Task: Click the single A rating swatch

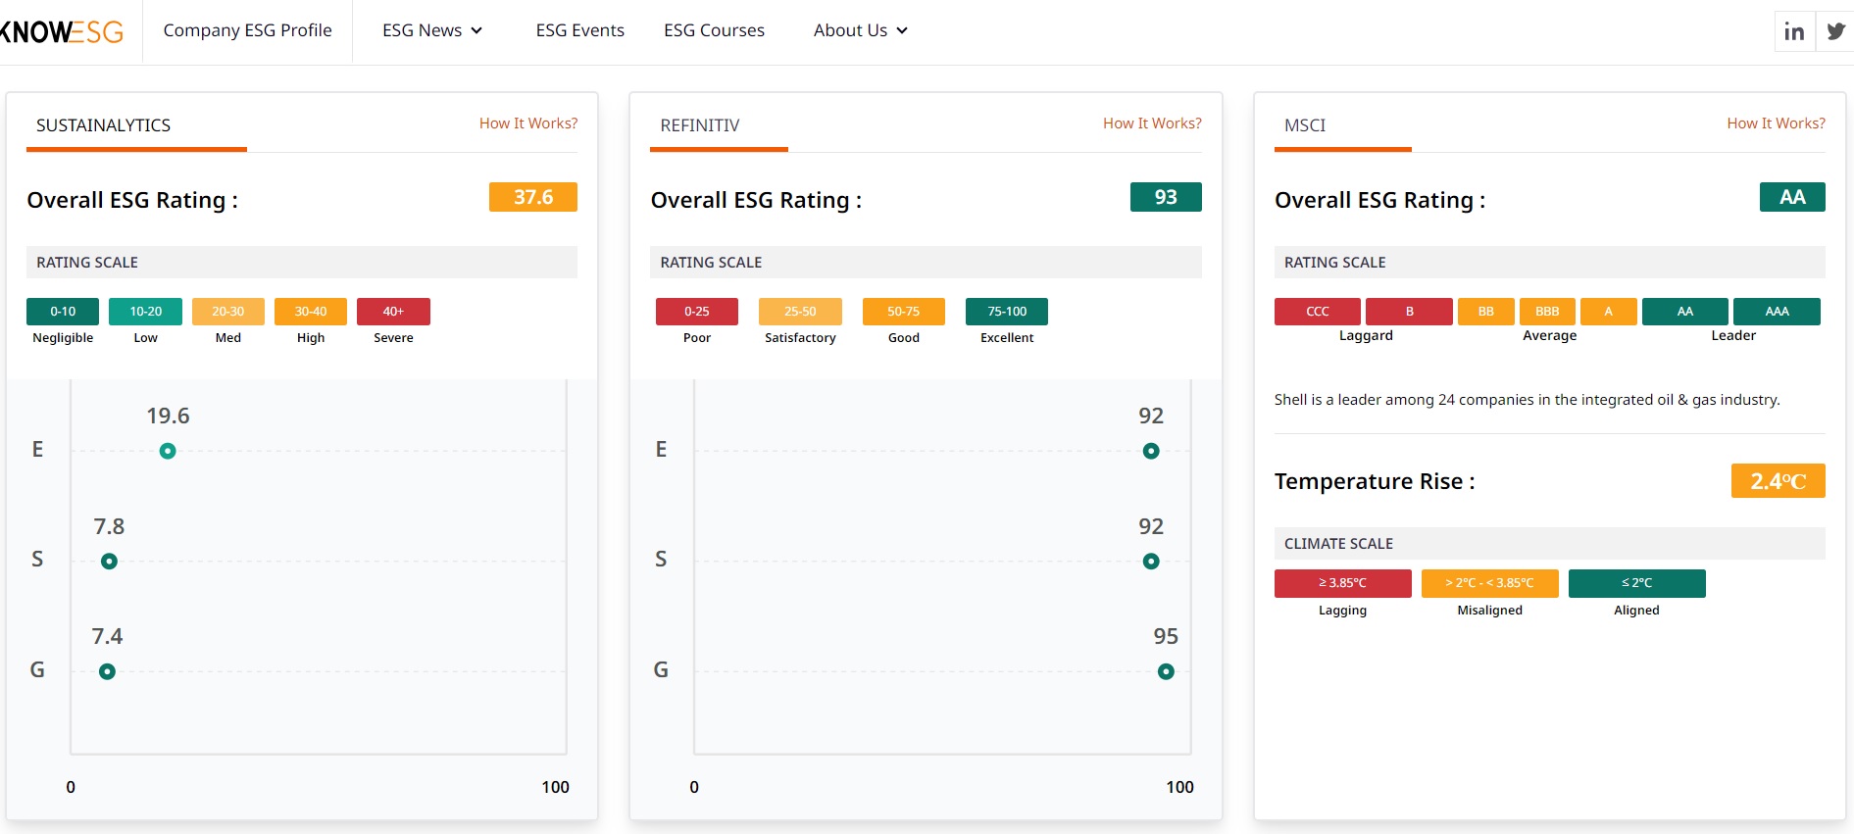Action: 1609,312
